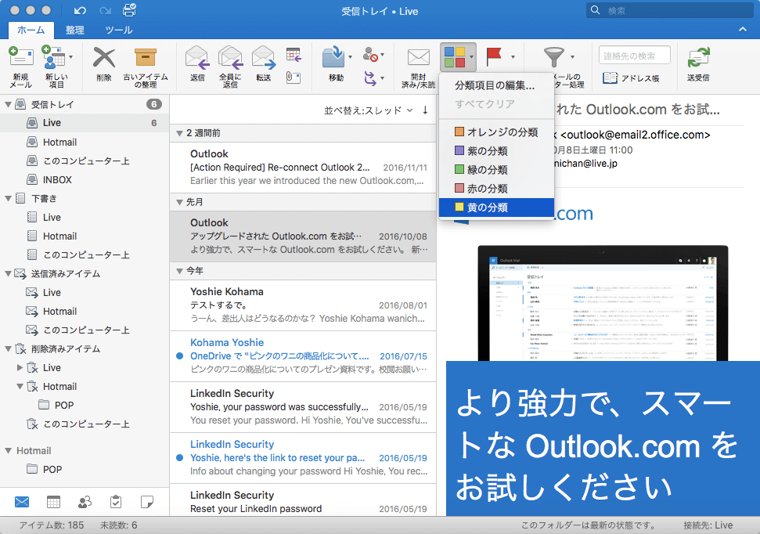Click the junk mail blocked-person icon

pyautogui.click(x=371, y=54)
